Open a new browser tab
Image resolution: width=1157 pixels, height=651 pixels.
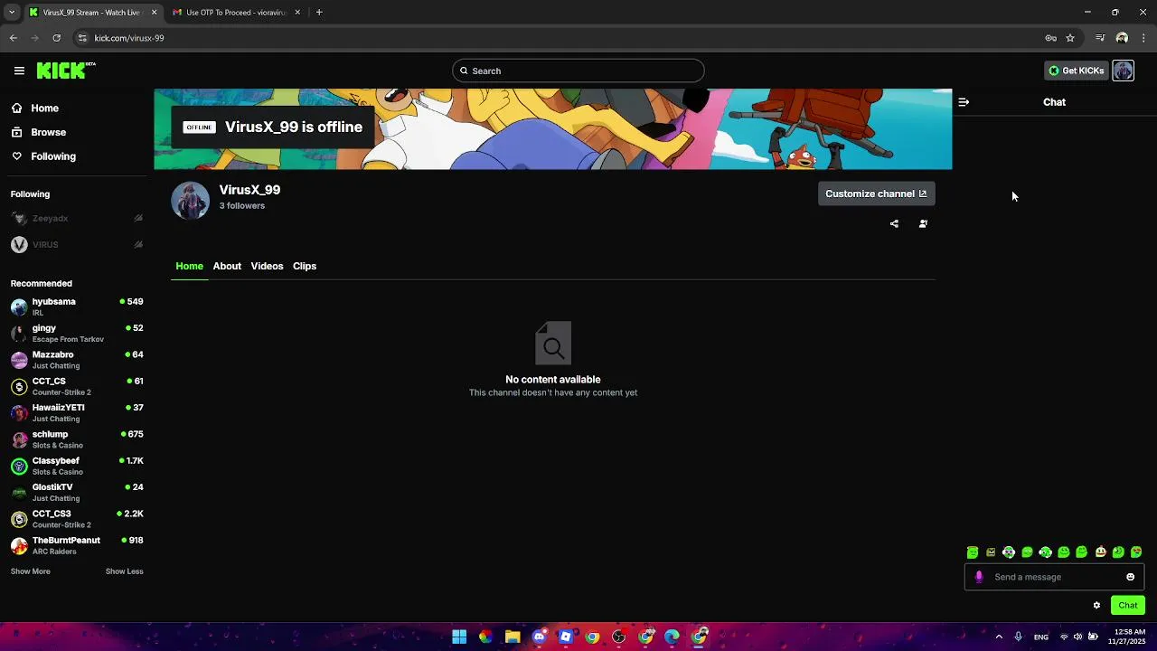point(319,13)
